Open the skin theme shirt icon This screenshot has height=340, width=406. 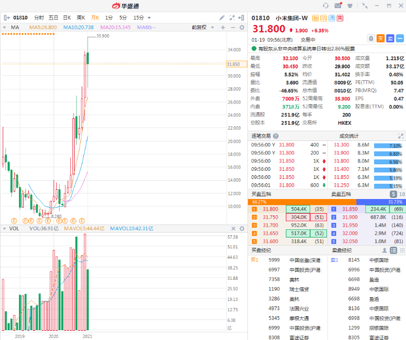click(x=350, y=5)
